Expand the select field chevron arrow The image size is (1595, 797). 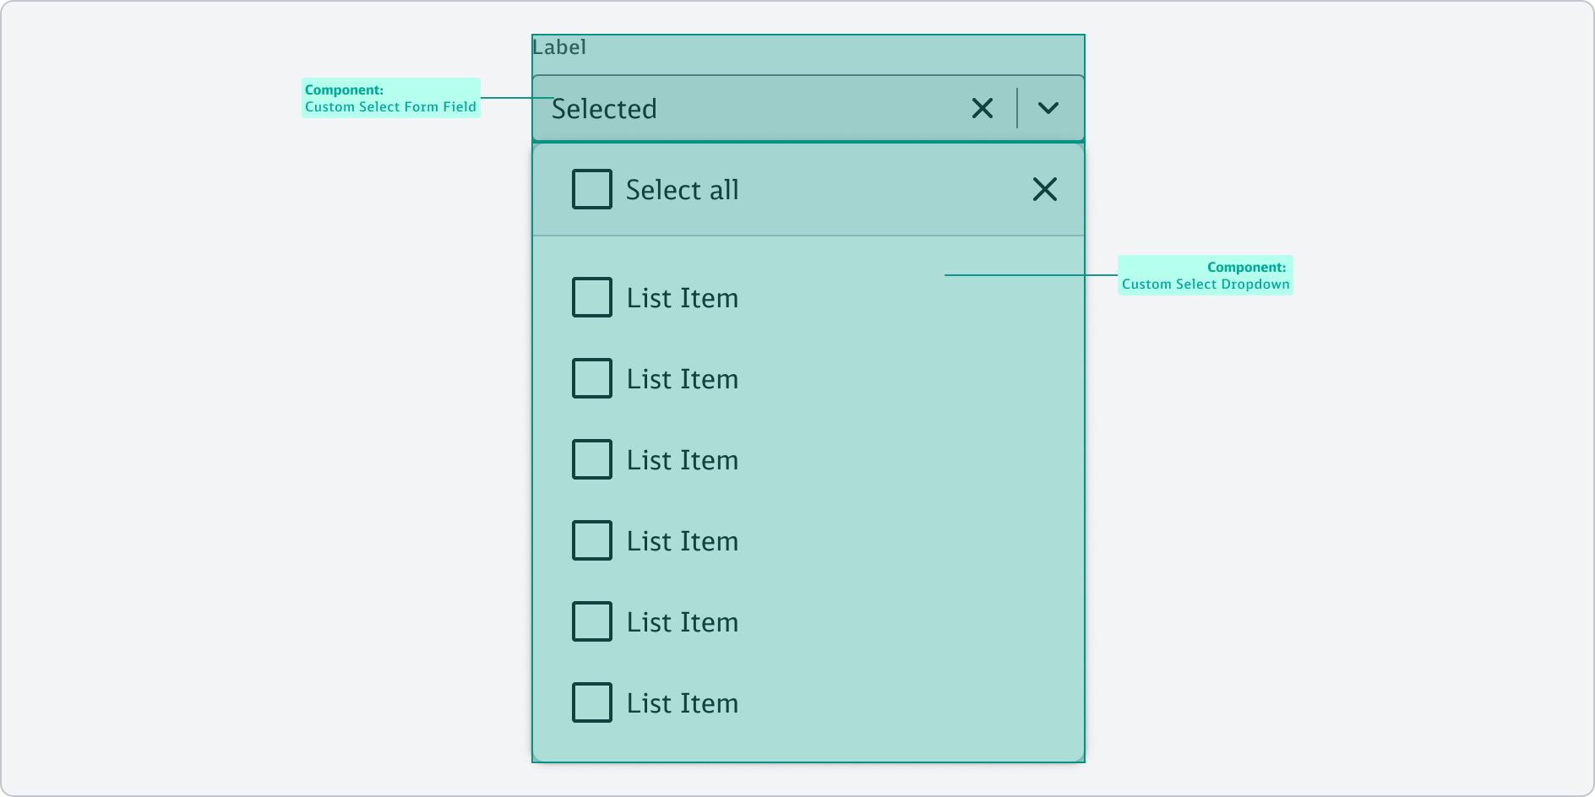(1048, 108)
